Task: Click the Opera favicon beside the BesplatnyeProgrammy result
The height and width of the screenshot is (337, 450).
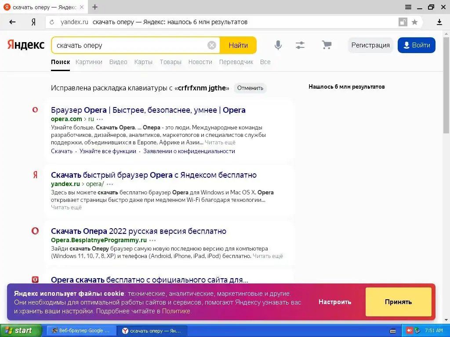Action: [35, 231]
